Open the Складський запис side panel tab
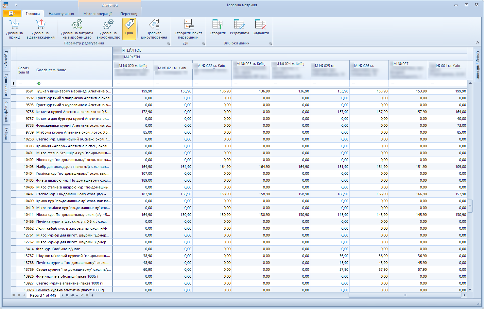The width and height of the screenshot is (484, 309). tap(477, 65)
